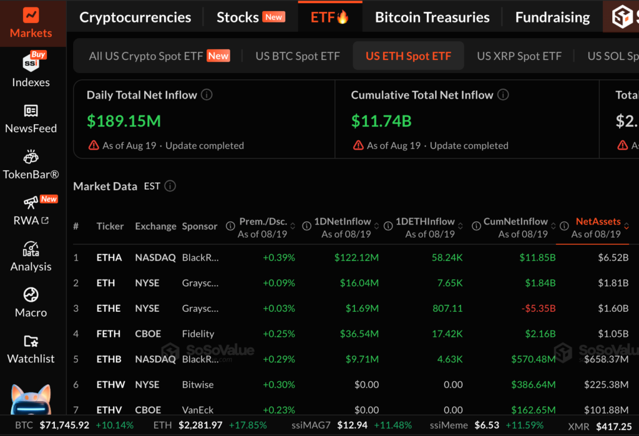Sort by 1DNetInflow column arrows
This screenshot has height=436, width=639.
376,226
